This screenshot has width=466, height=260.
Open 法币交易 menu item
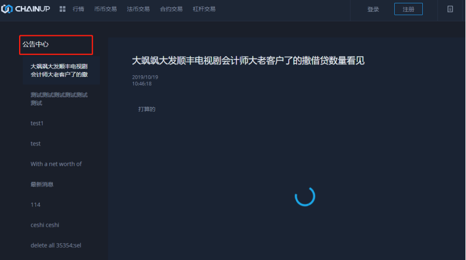pyautogui.click(x=138, y=9)
